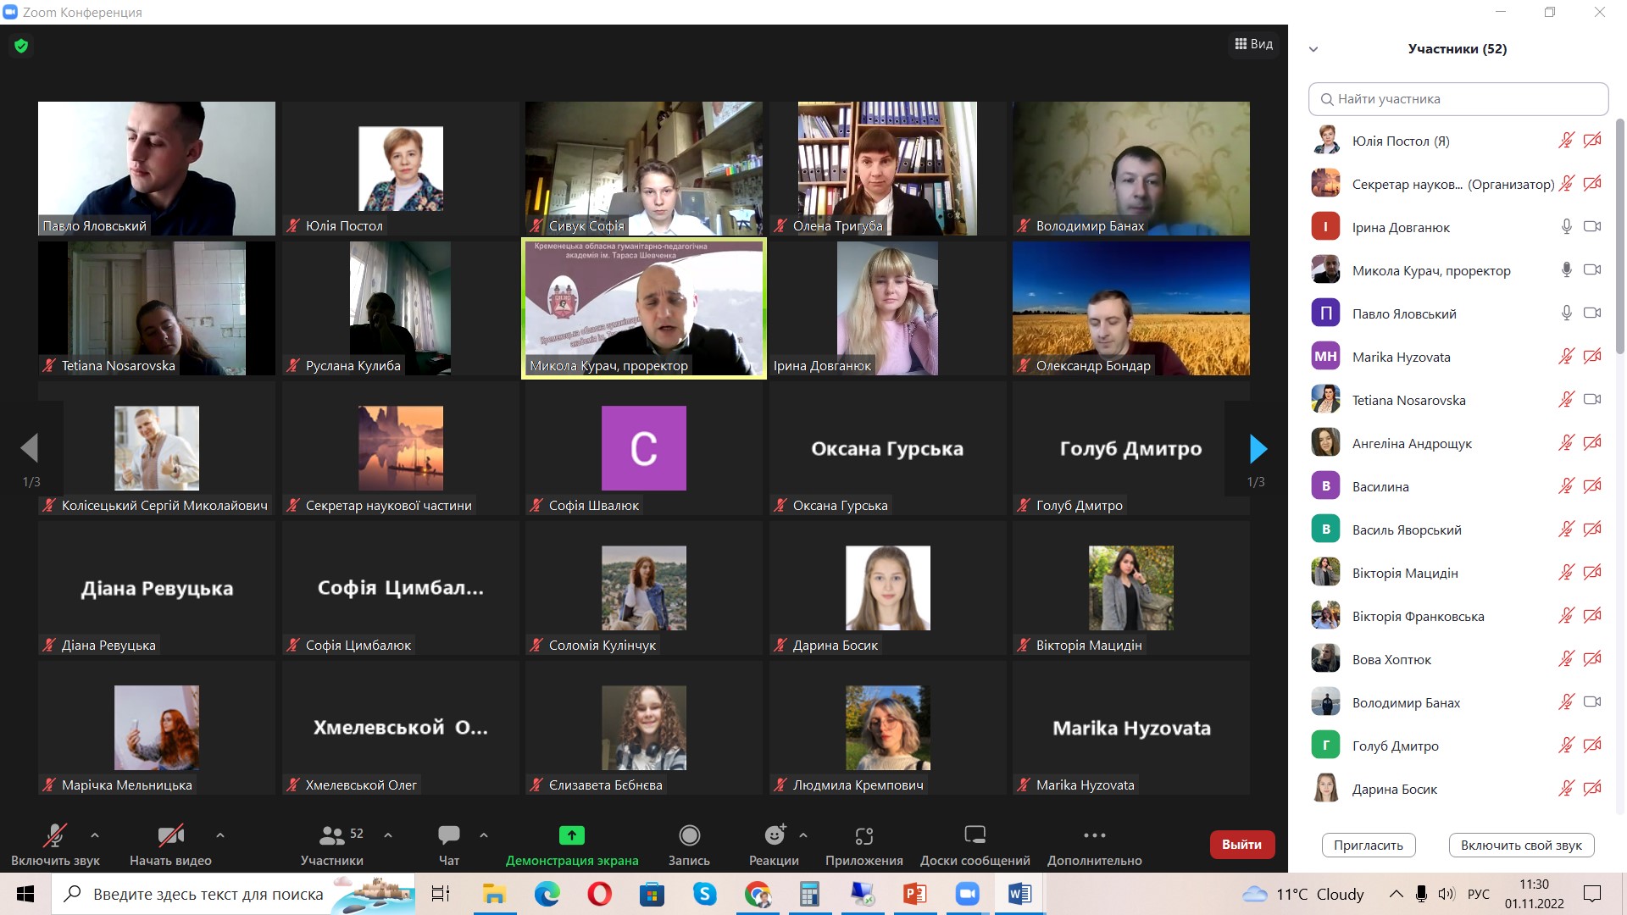The width and height of the screenshot is (1627, 915).
Task: Go to next gallery page arrow
Action: tap(1258, 448)
